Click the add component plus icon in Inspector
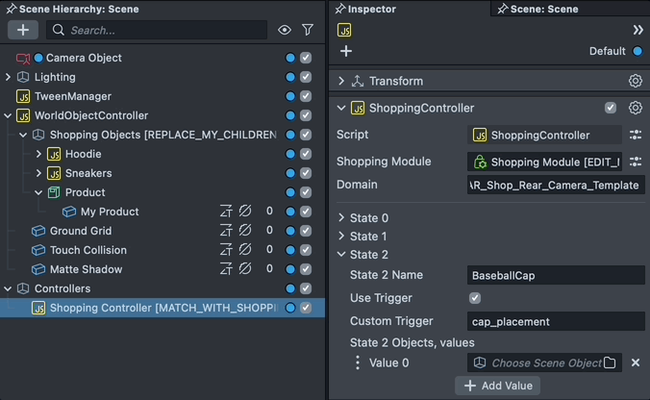650x400 pixels. pos(346,51)
